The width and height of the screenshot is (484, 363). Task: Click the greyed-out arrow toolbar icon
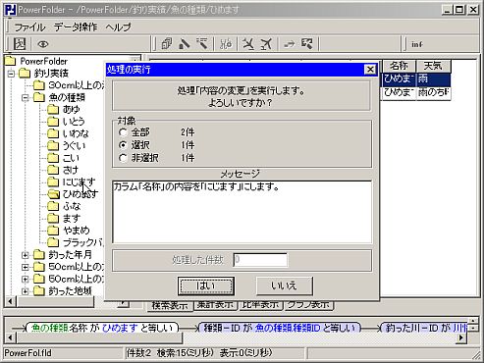click(290, 44)
